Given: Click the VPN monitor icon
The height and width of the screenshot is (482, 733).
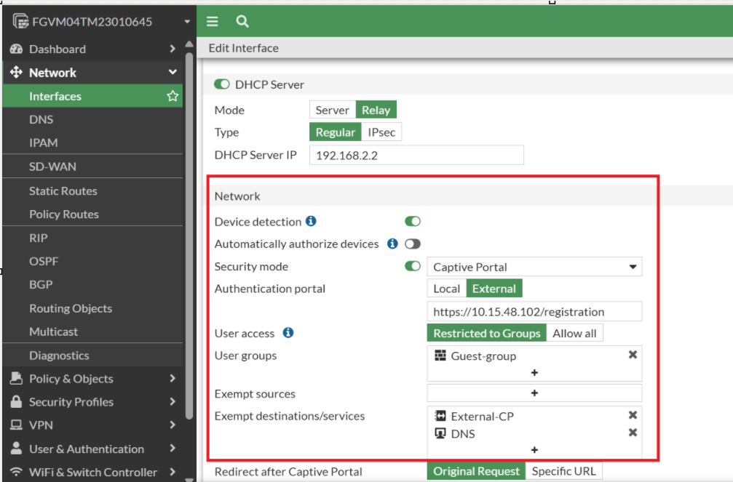Looking at the screenshot, I should point(16,425).
